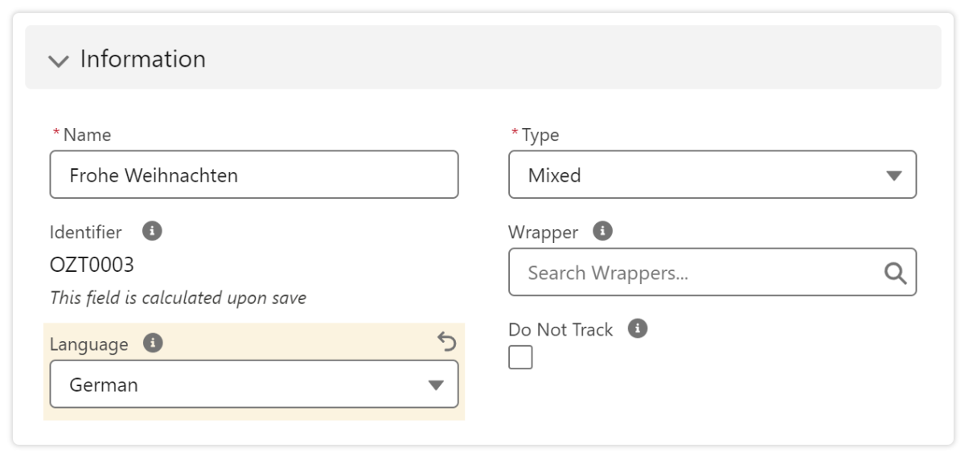The image size is (965, 457).
Task: Collapse the Information section chevron
Action: [x=59, y=61]
